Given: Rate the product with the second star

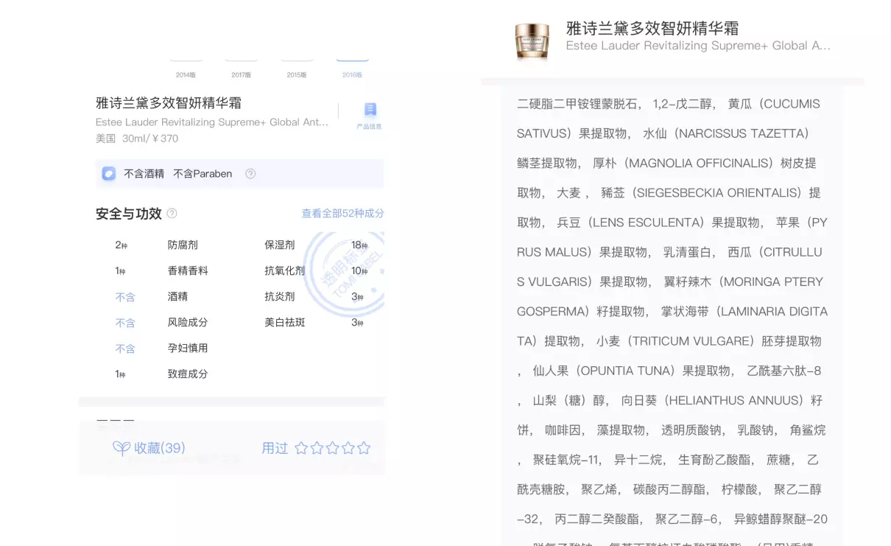Looking at the screenshot, I should click(x=317, y=448).
